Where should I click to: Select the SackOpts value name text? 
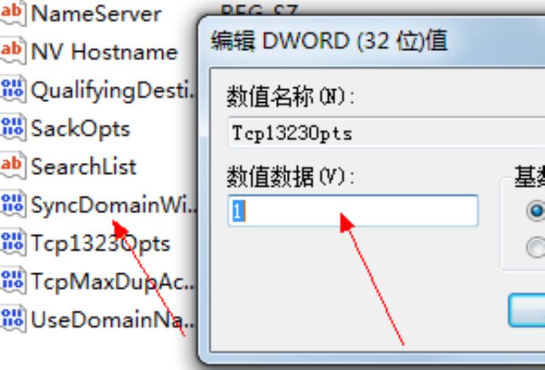point(80,129)
